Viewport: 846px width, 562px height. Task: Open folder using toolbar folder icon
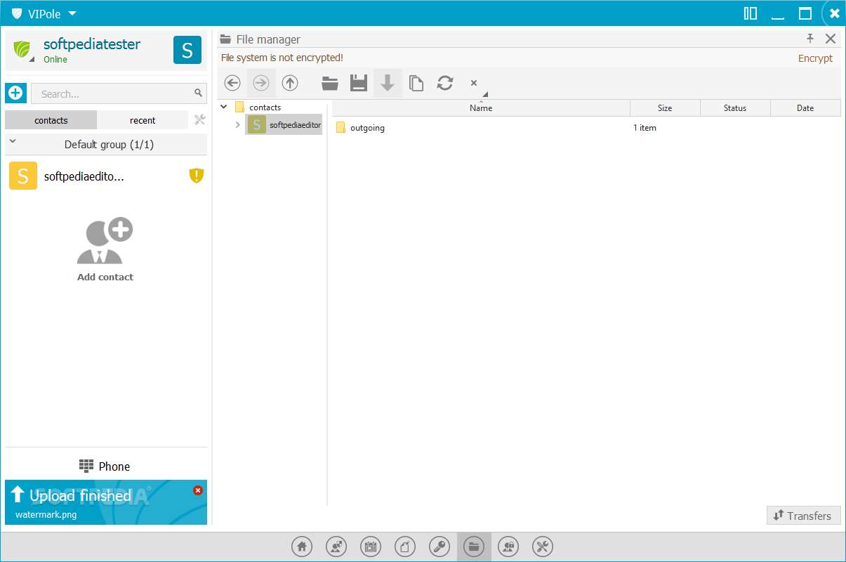tap(330, 83)
